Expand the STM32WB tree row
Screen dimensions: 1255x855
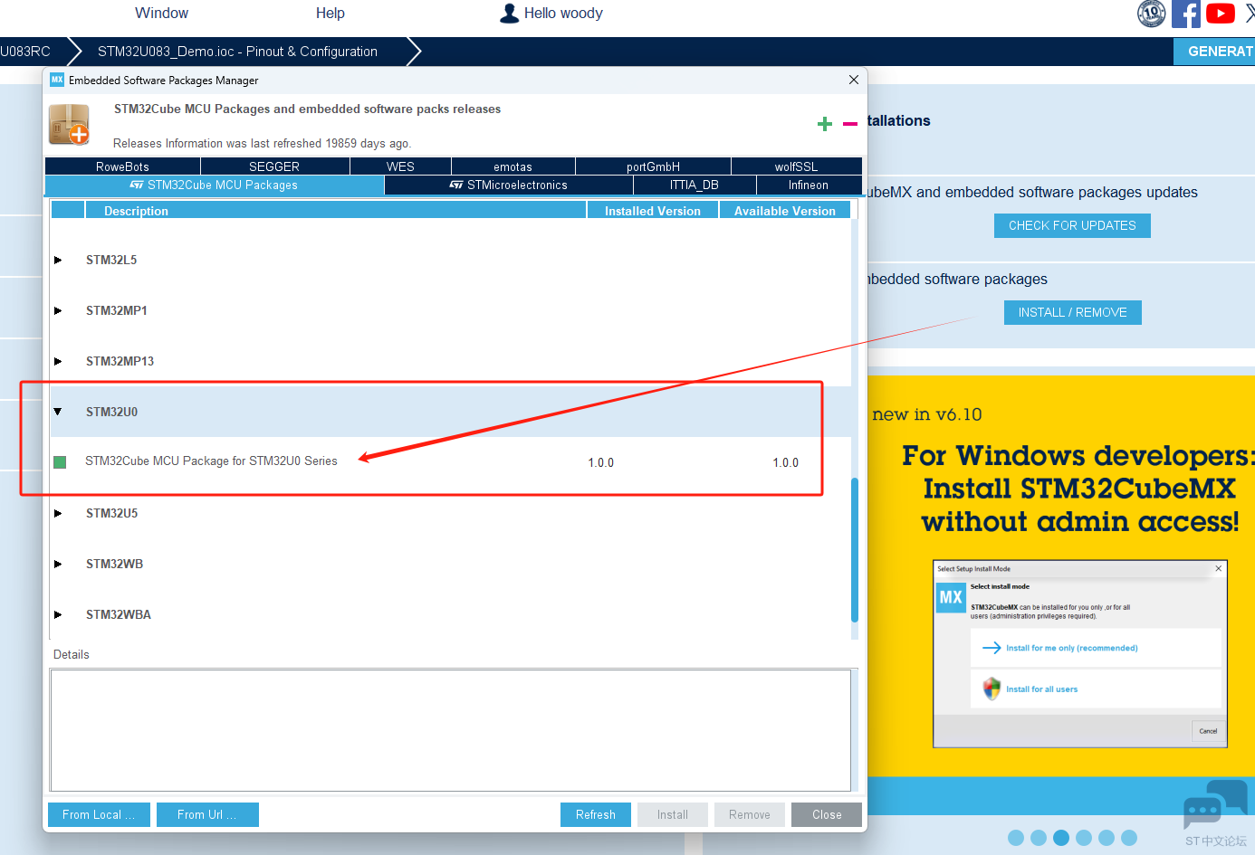pos(58,564)
